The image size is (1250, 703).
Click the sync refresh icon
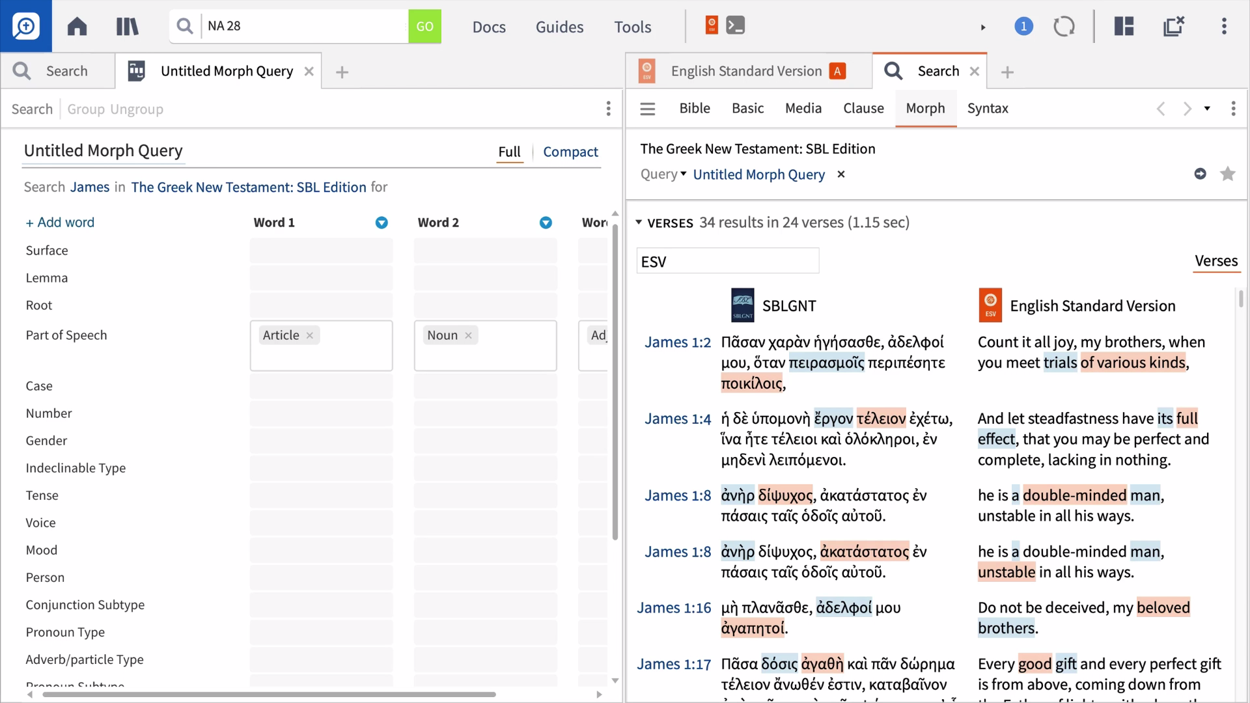[1064, 27]
